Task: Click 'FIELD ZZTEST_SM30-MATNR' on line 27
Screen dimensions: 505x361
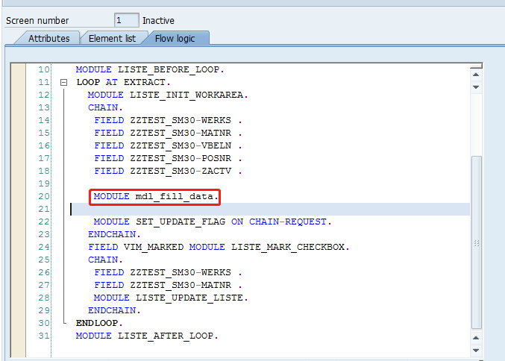Action: point(168,286)
